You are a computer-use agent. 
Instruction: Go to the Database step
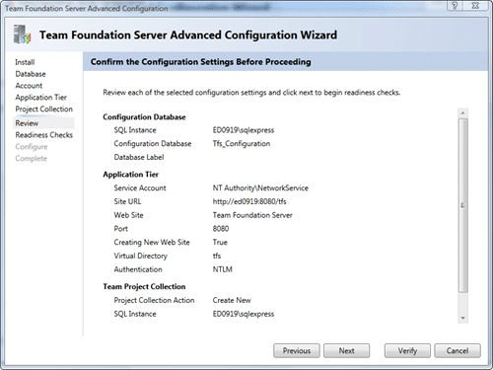31,74
